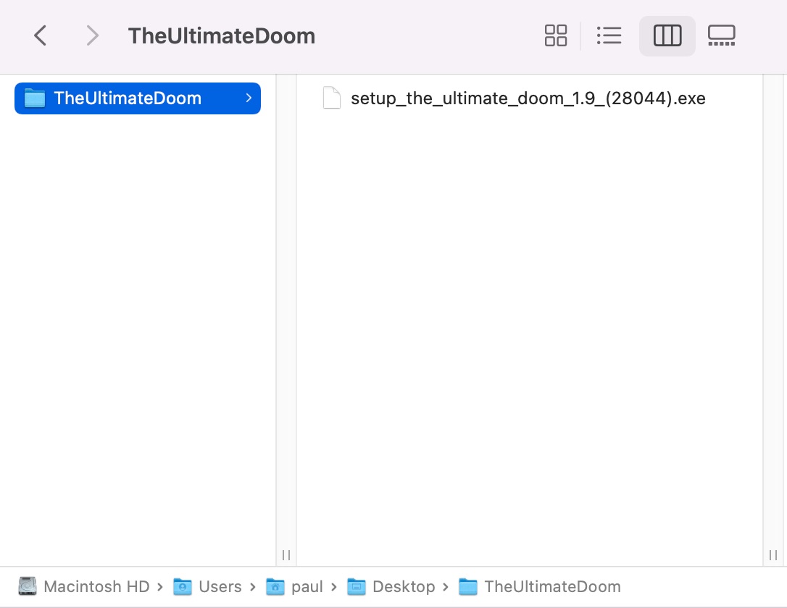Select the column view button
The height and width of the screenshot is (608, 787).
(x=667, y=35)
